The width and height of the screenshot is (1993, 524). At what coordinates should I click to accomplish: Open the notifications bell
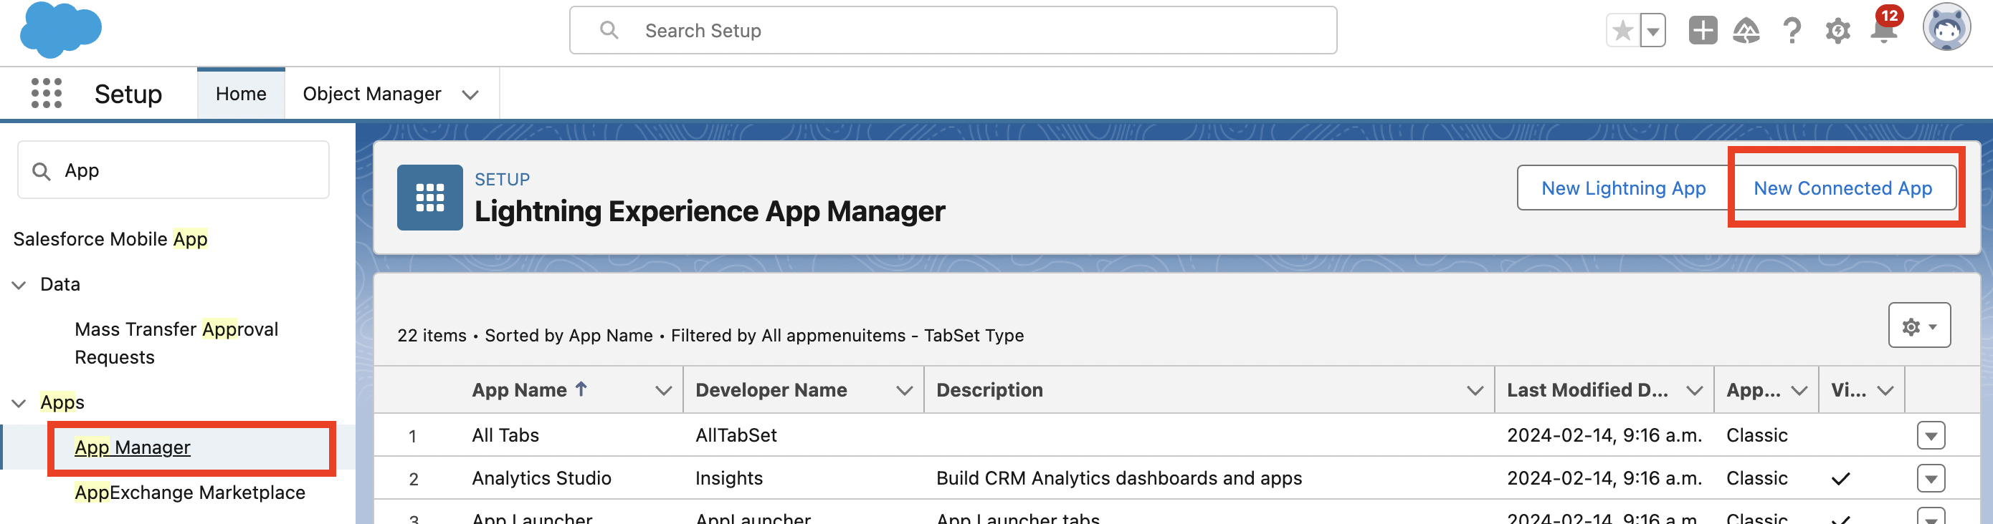(x=1883, y=31)
